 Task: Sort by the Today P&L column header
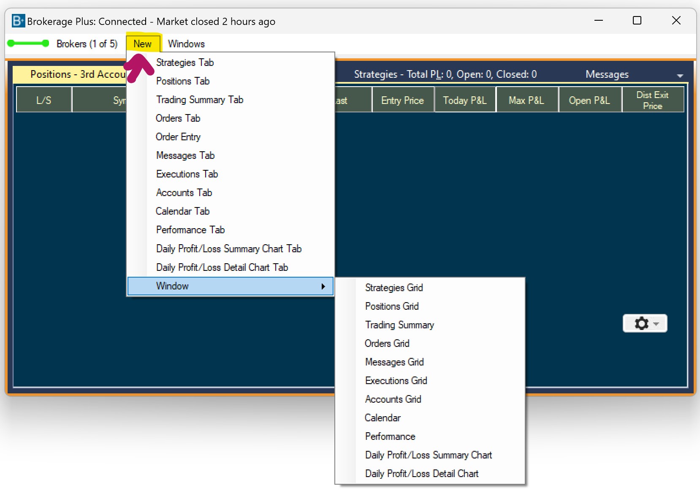tap(464, 100)
